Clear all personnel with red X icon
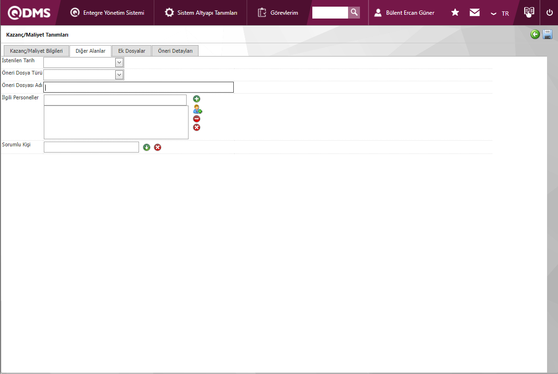 pyautogui.click(x=197, y=127)
